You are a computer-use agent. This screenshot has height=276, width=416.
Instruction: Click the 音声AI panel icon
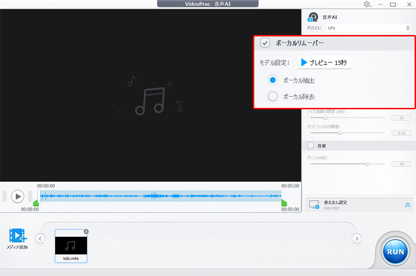pyautogui.click(x=313, y=17)
